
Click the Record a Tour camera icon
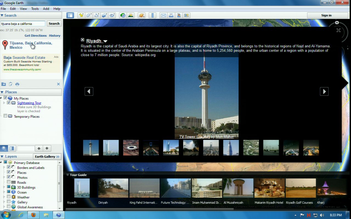tap(112, 15)
